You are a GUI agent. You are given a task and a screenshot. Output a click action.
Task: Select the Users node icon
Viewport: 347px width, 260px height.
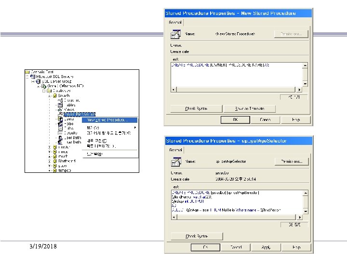coord(60,119)
